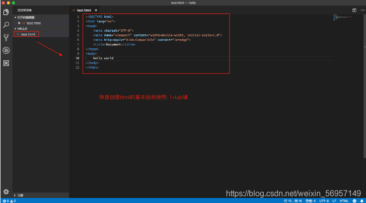Click the closing </body> tag line
This screenshot has height=203, width=366.
pyautogui.click(x=92, y=63)
